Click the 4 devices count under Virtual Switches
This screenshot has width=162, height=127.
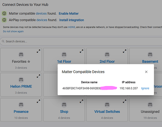tap(107, 118)
